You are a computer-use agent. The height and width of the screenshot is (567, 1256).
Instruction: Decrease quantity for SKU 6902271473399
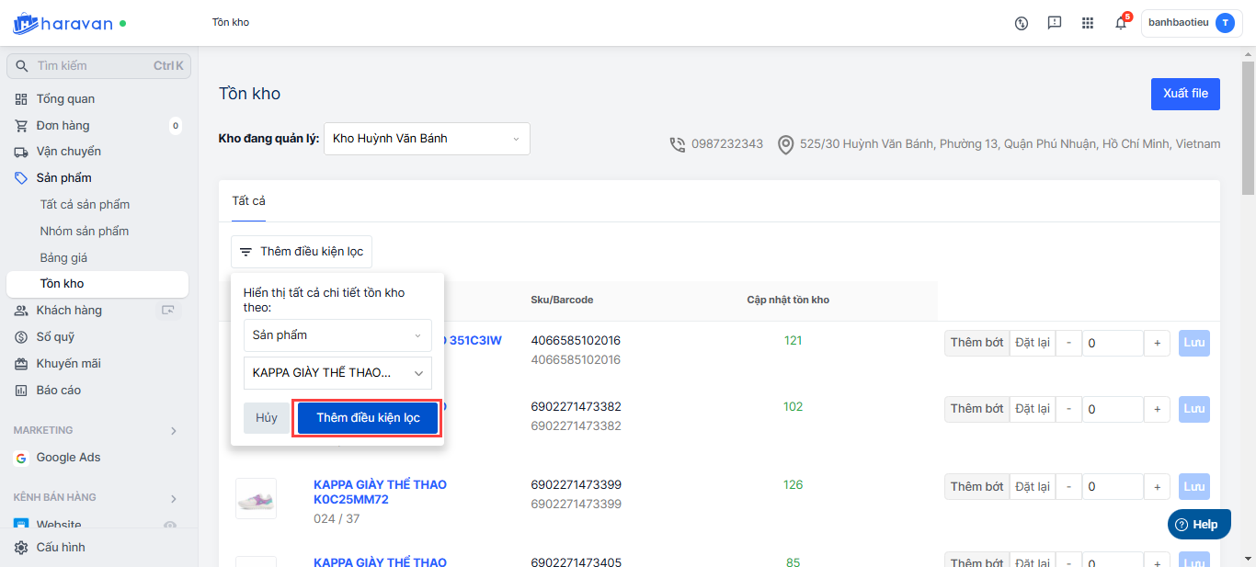(x=1068, y=486)
